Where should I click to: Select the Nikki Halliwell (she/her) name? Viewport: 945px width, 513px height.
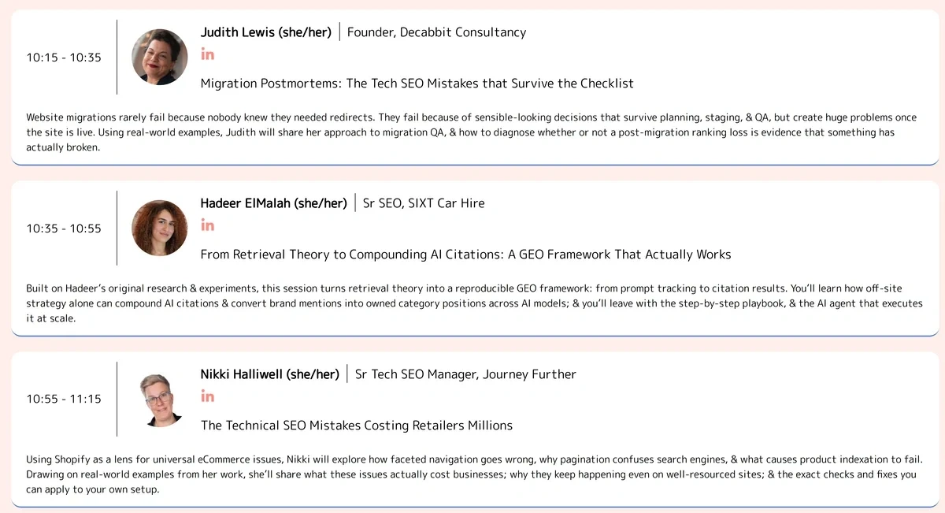(x=270, y=374)
